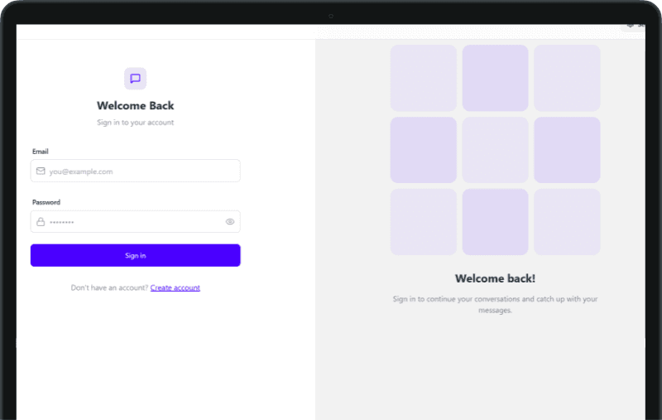This screenshot has height=420, width=662.
Task: Click the Password label
Action: point(46,202)
